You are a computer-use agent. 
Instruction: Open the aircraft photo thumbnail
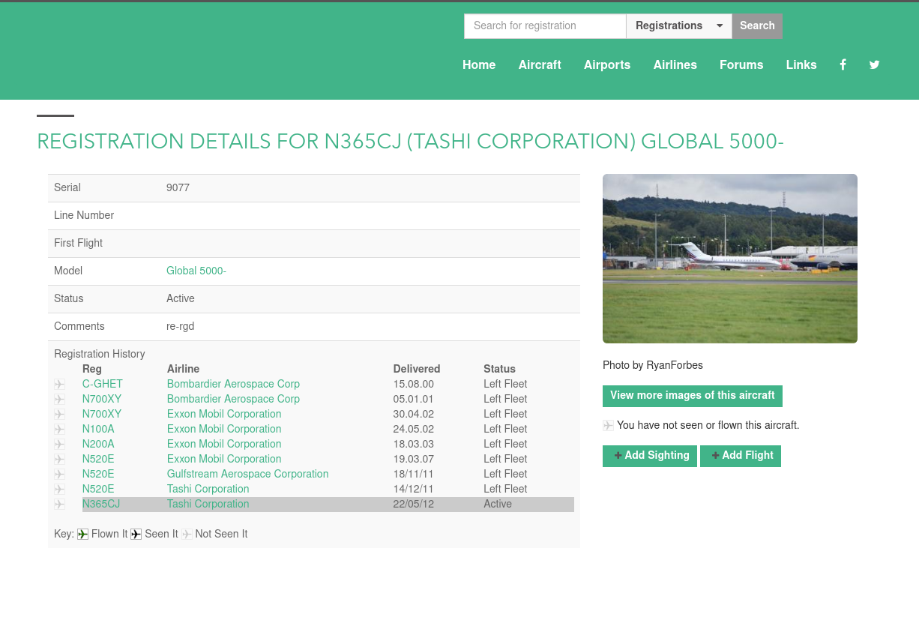pos(730,259)
